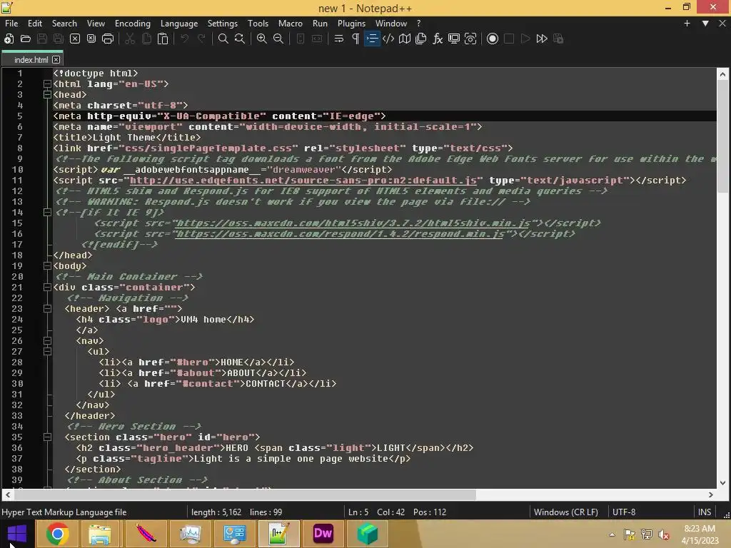
Task: Click the edgefonts.net script URL link
Action: click(303, 181)
